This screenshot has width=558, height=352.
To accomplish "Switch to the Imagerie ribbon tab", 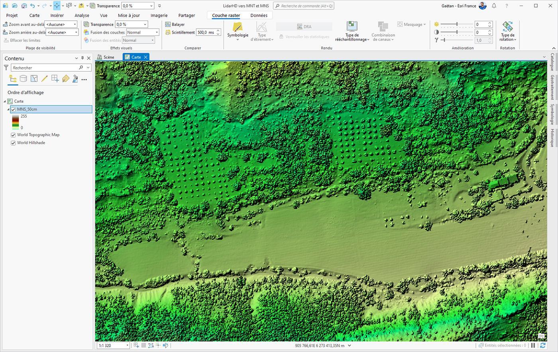I will (159, 15).
